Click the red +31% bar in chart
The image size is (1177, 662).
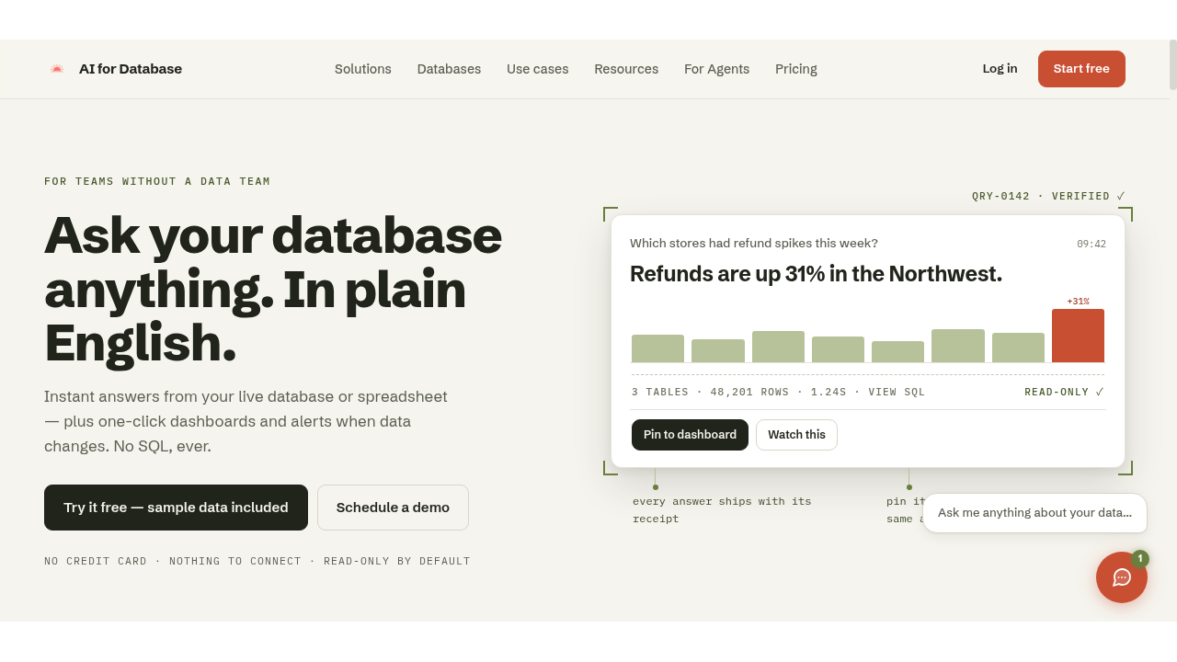1078,336
